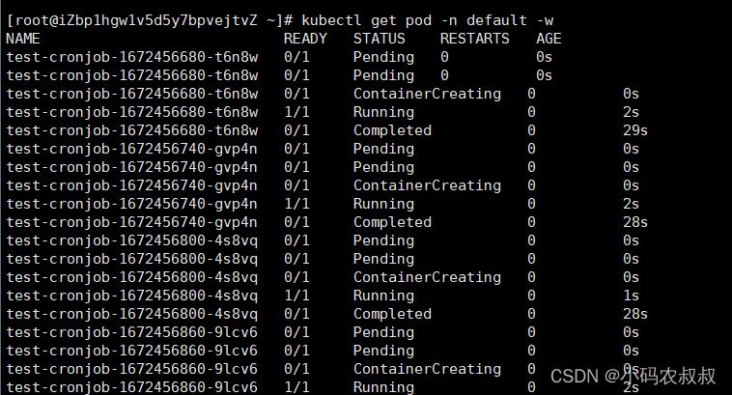The width and height of the screenshot is (732, 395).
Task: Click the 1/1 ready value for t6n8w
Action: click(296, 112)
